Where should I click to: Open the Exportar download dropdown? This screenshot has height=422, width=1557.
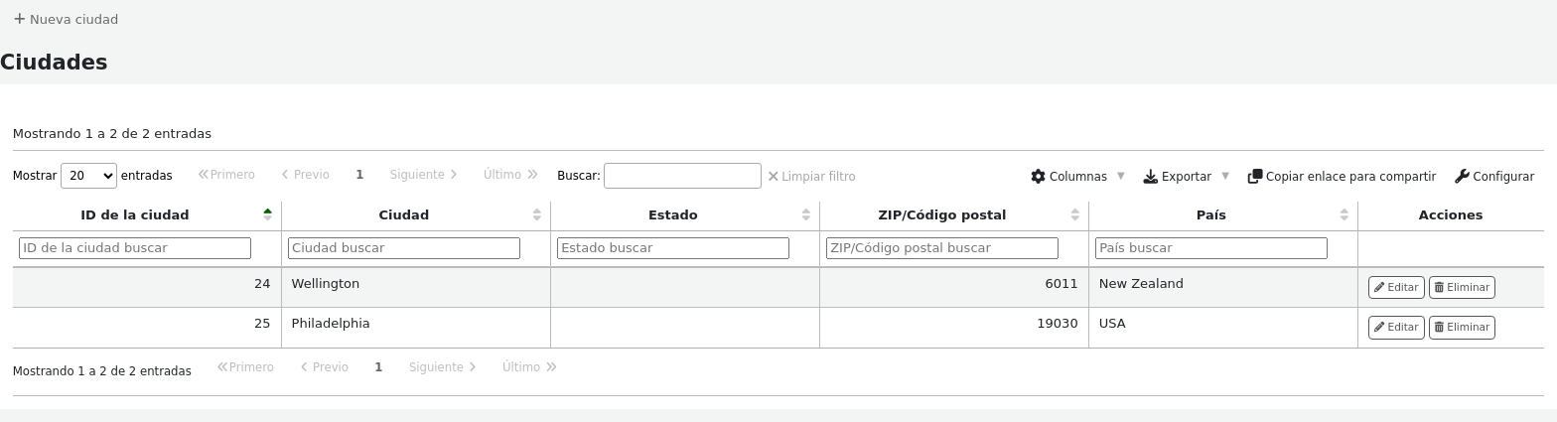point(1186,176)
